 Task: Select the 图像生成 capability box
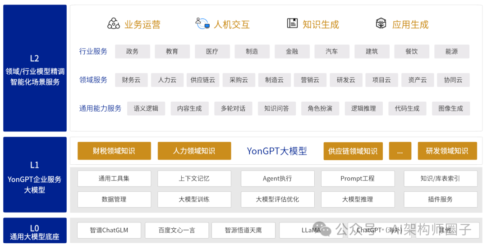tap(451, 109)
